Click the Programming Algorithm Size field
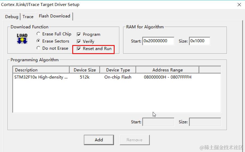This screenshot has width=245, height=152. coord(205,122)
